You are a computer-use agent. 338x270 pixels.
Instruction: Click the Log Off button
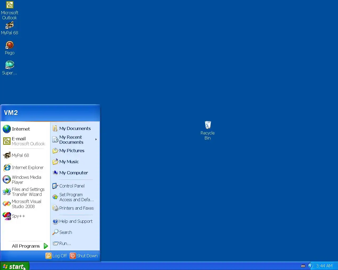click(x=56, y=256)
